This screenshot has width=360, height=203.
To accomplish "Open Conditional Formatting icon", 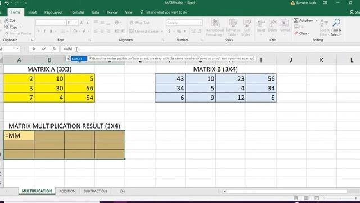I will (x=215, y=23).
